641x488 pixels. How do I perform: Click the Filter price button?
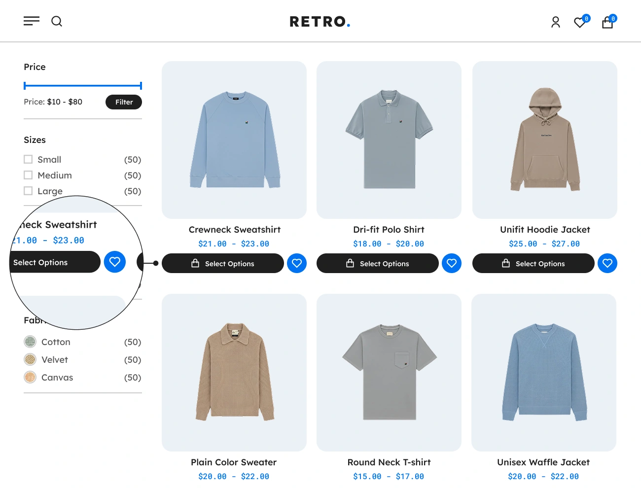(x=124, y=102)
